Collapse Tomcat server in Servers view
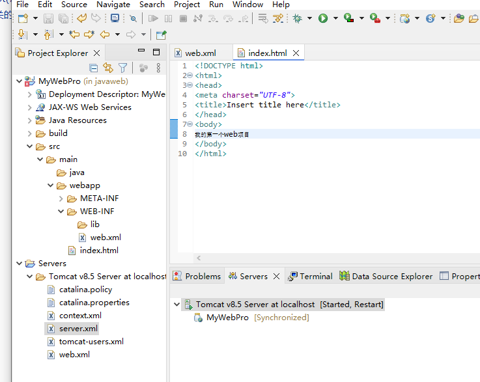This screenshot has width=480, height=382. (x=176, y=305)
